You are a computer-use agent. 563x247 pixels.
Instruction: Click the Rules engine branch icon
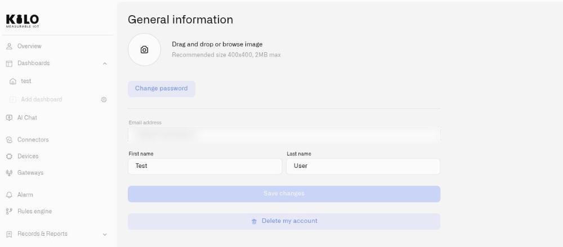[x=10, y=212]
